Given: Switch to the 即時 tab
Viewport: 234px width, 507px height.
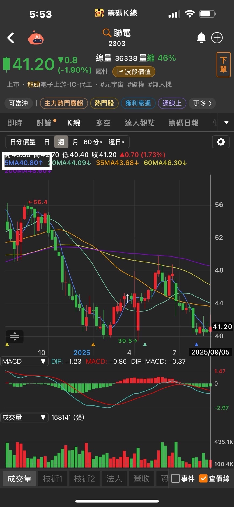Looking at the screenshot, I should pos(15,123).
